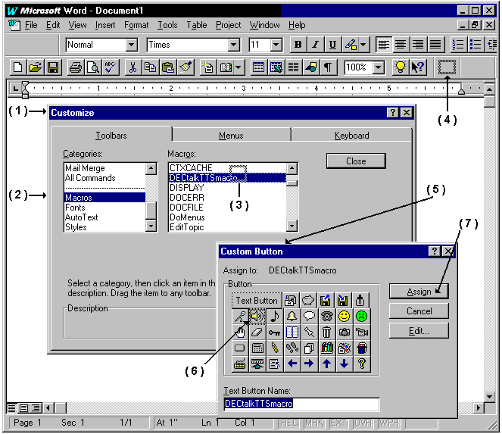502x434 pixels.
Task: Open the Format menu
Action: tap(136, 25)
